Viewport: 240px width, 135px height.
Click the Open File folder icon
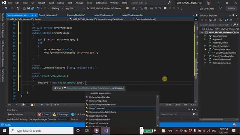pyautogui.click(x=24, y=8)
